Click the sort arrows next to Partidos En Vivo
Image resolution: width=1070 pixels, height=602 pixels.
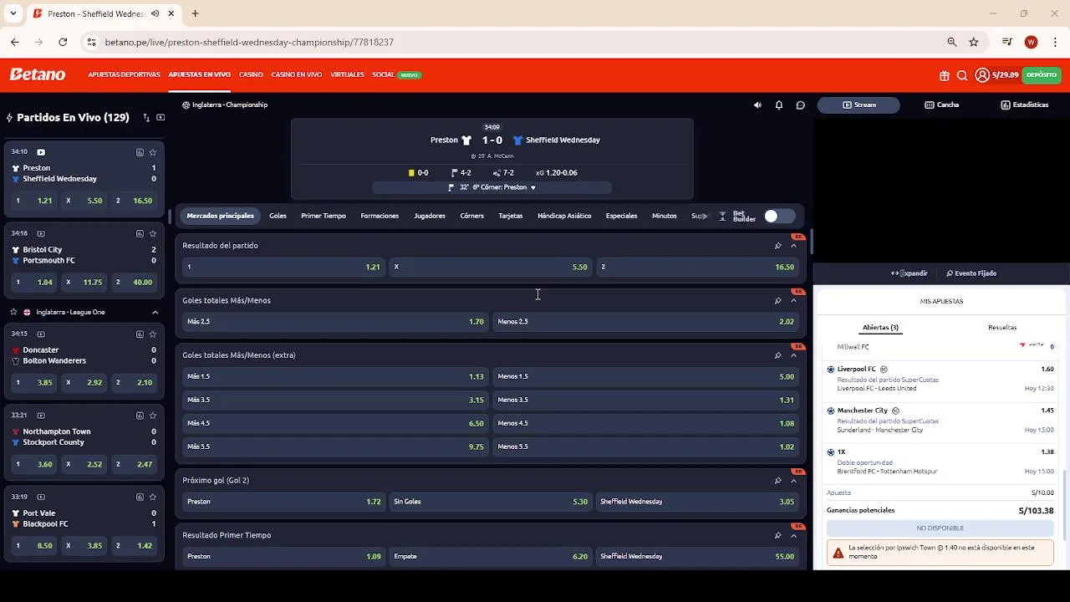[x=146, y=118]
